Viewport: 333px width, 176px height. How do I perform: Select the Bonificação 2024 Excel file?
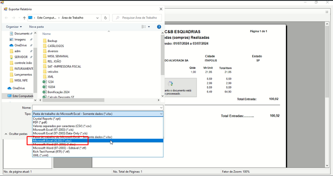pos(58,92)
